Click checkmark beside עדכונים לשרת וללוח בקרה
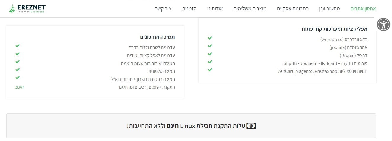The image size is (392, 141). (17, 46)
